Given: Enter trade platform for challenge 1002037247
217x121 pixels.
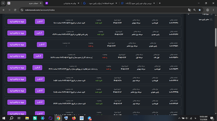Looking at the screenshot, I should [17, 33].
